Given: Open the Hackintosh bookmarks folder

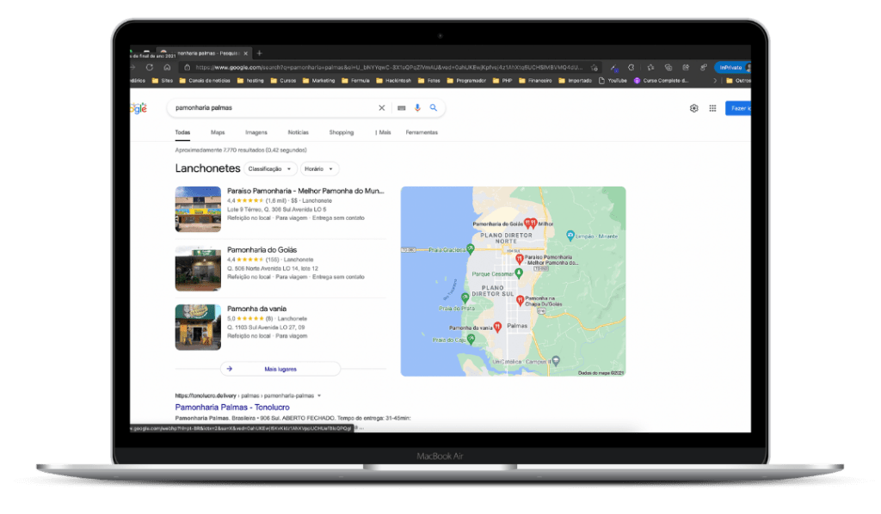Looking at the screenshot, I should coord(393,81).
